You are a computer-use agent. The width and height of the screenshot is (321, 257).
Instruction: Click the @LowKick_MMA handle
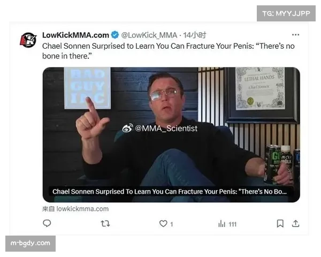pyautogui.click(x=149, y=35)
